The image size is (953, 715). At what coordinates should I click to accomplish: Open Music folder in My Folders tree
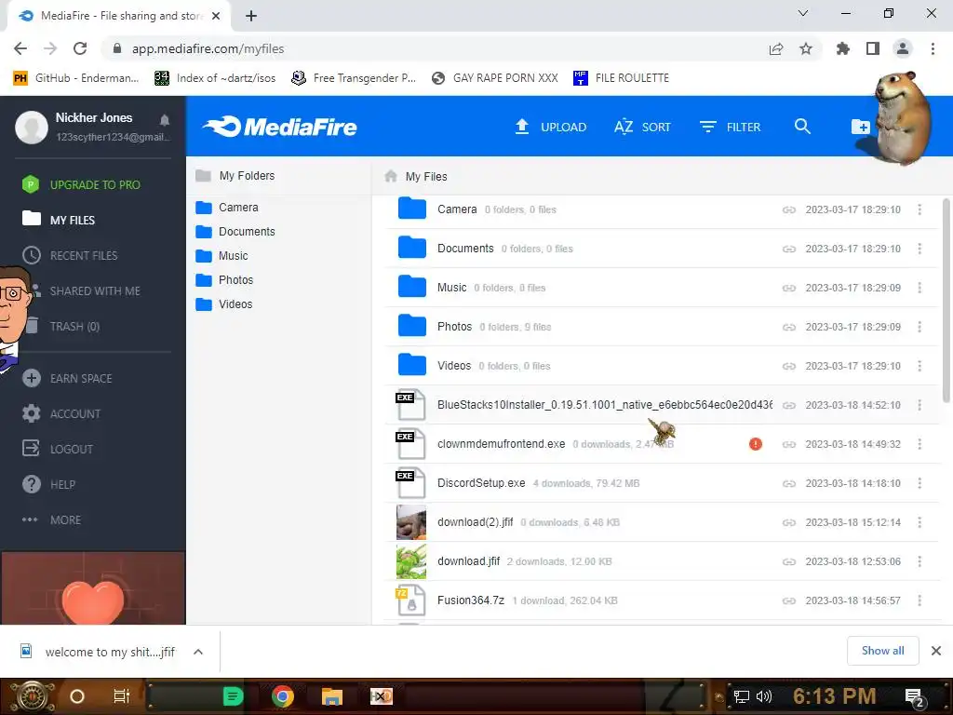pos(221,256)
